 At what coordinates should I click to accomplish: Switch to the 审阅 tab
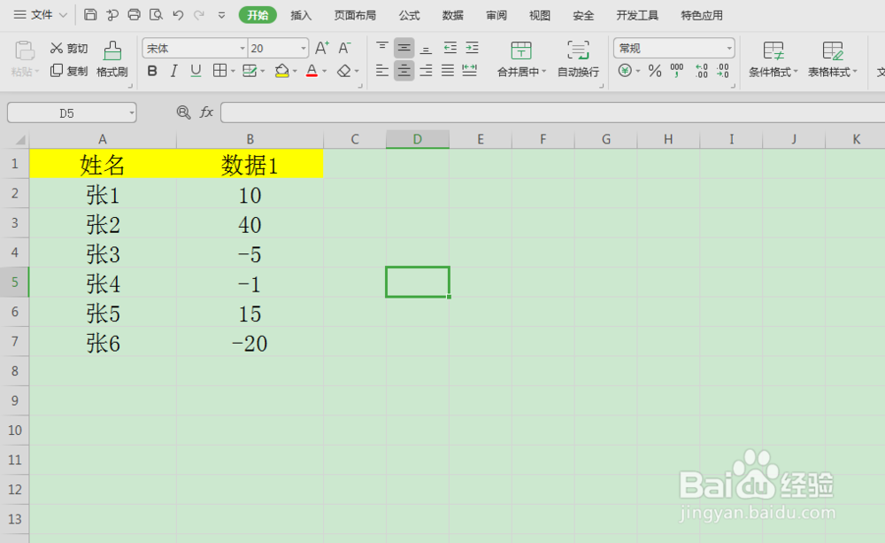click(x=496, y=15)
